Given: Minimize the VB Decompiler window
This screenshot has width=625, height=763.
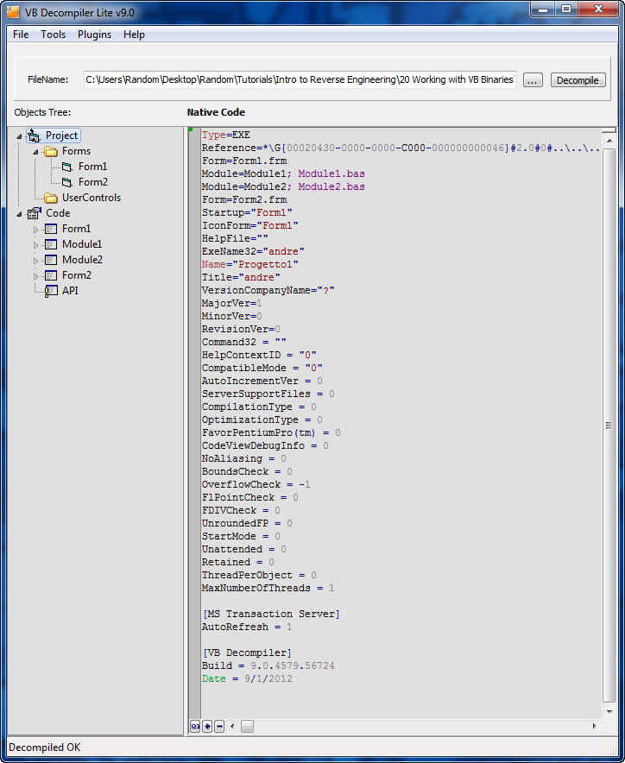Looking at the screenshot, I should pos(544,9).
